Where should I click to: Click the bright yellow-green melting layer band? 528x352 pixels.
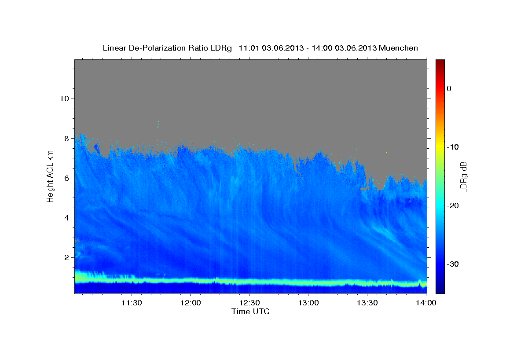[250, 281]
